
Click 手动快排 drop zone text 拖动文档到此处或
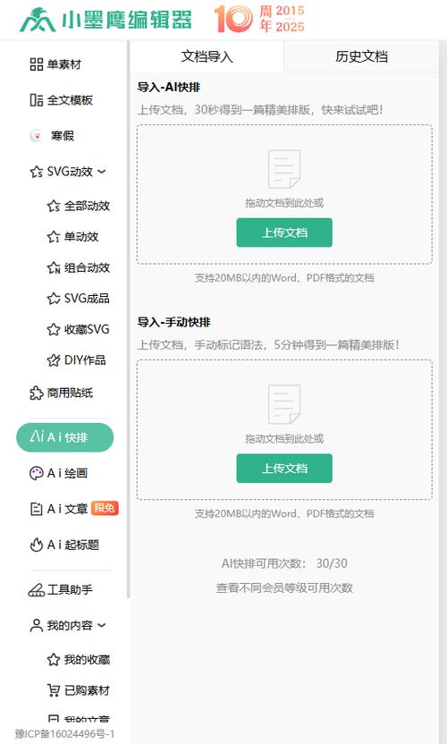[x=284, y=439]
